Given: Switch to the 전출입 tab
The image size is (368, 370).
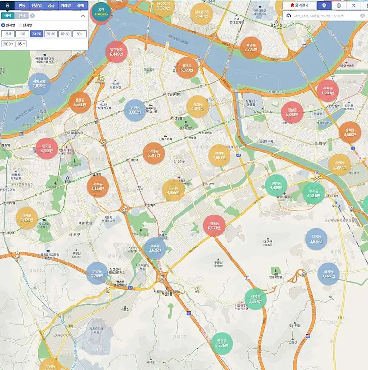Looking at the screenshot, I should [36, 5].
